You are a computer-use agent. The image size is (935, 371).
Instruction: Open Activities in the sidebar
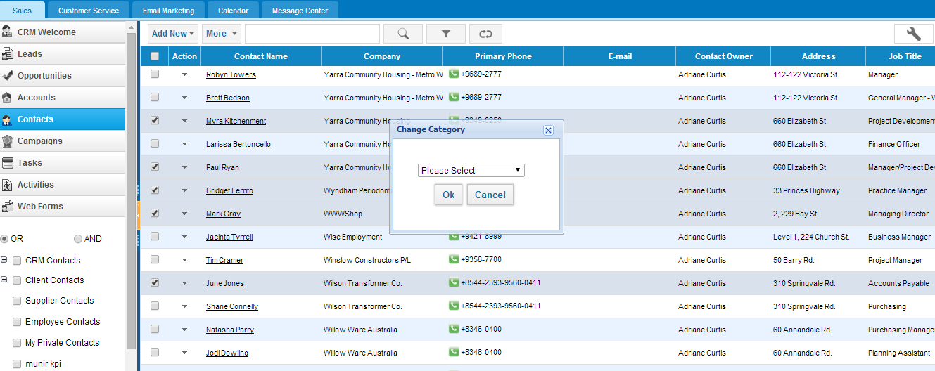(63, 185)
